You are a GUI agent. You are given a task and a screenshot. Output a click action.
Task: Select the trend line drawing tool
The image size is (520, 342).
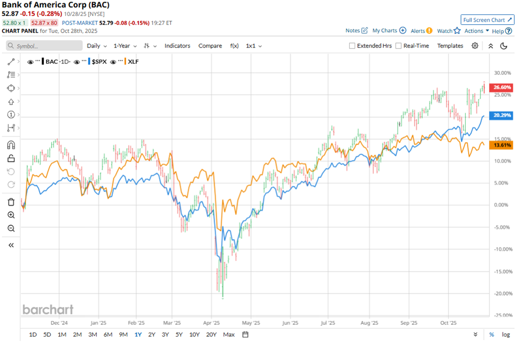(x=11, y=61)
